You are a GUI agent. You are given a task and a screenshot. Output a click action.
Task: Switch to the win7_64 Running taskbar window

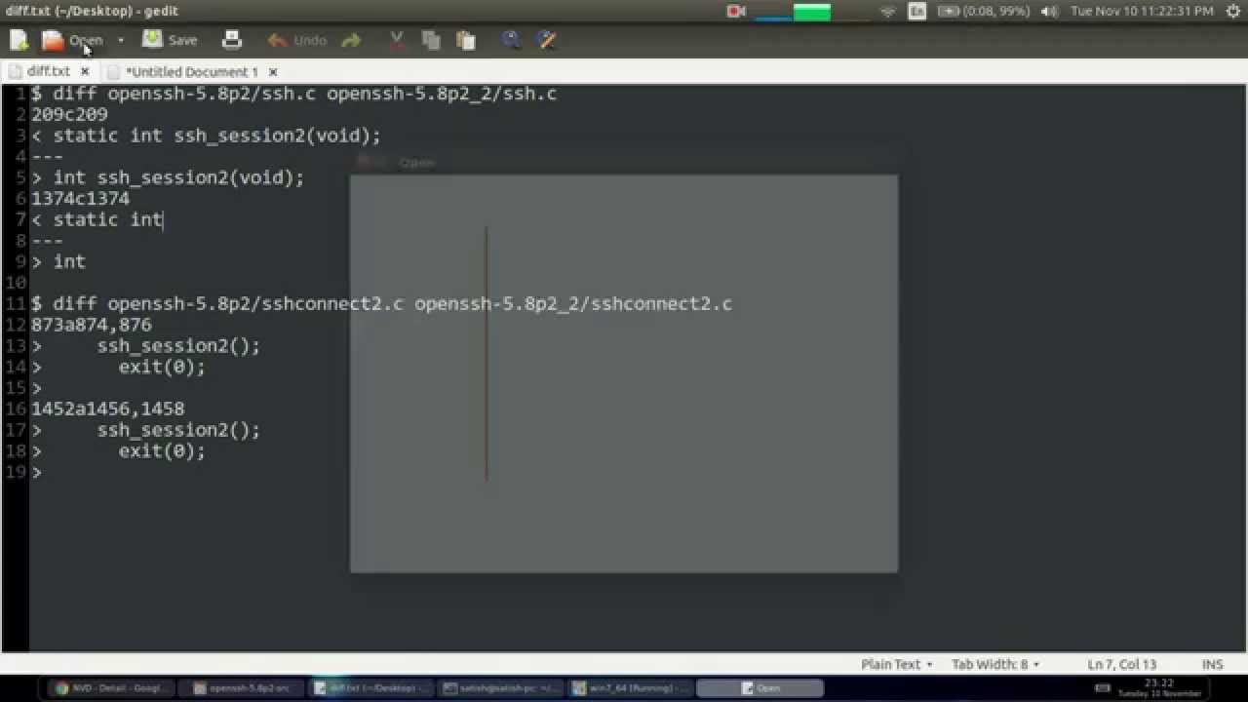pyautogui.click(x=630, y=688)
